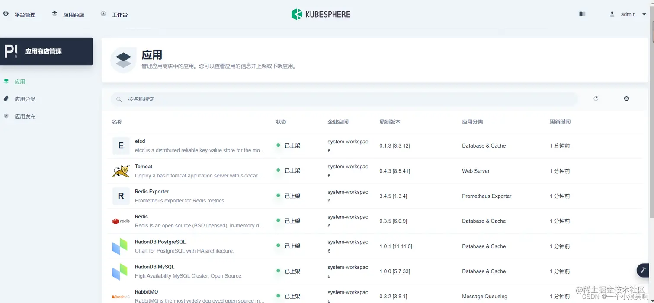The height and width of the screenshot is (303, 654).
Task: Click the 应用 page title icon
Action: coord(123,60)
